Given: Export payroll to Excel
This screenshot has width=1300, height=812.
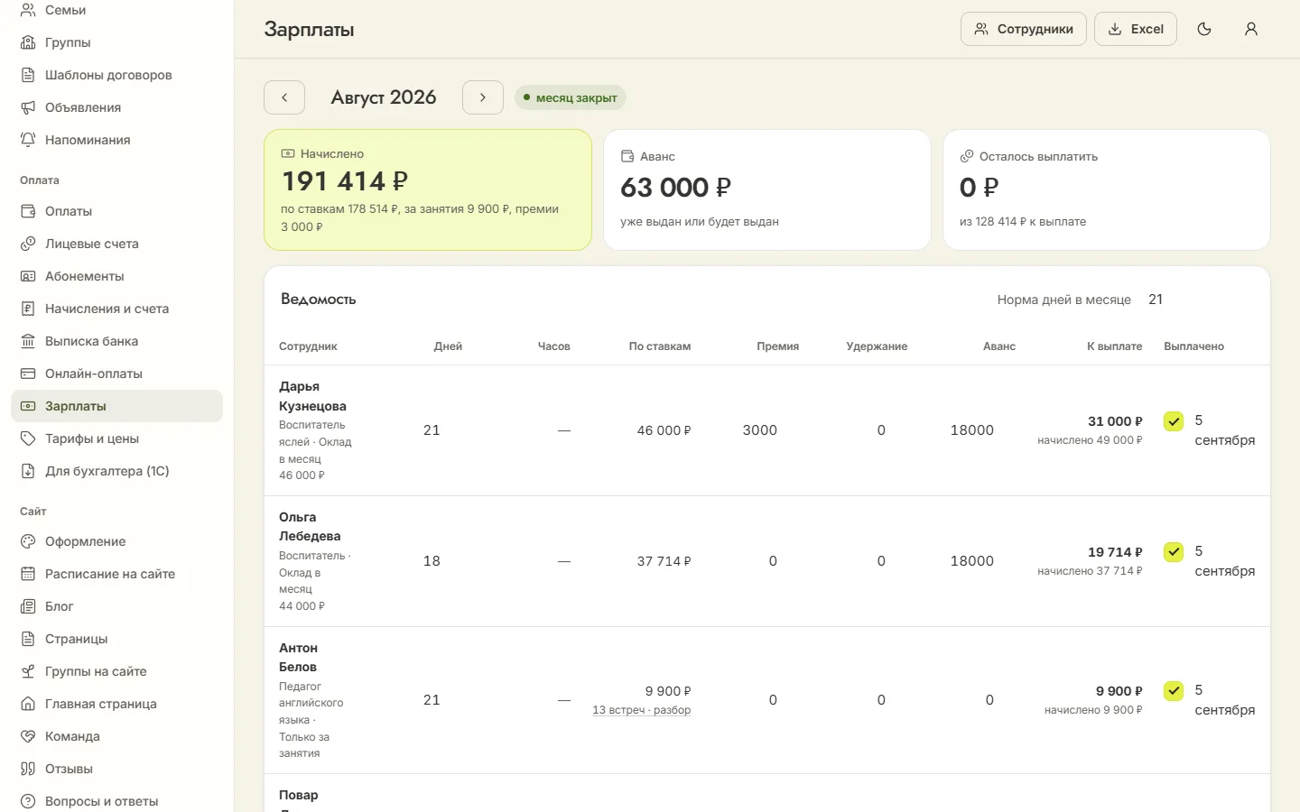Looking at the screenshot, I should [x=1136, y=29].
